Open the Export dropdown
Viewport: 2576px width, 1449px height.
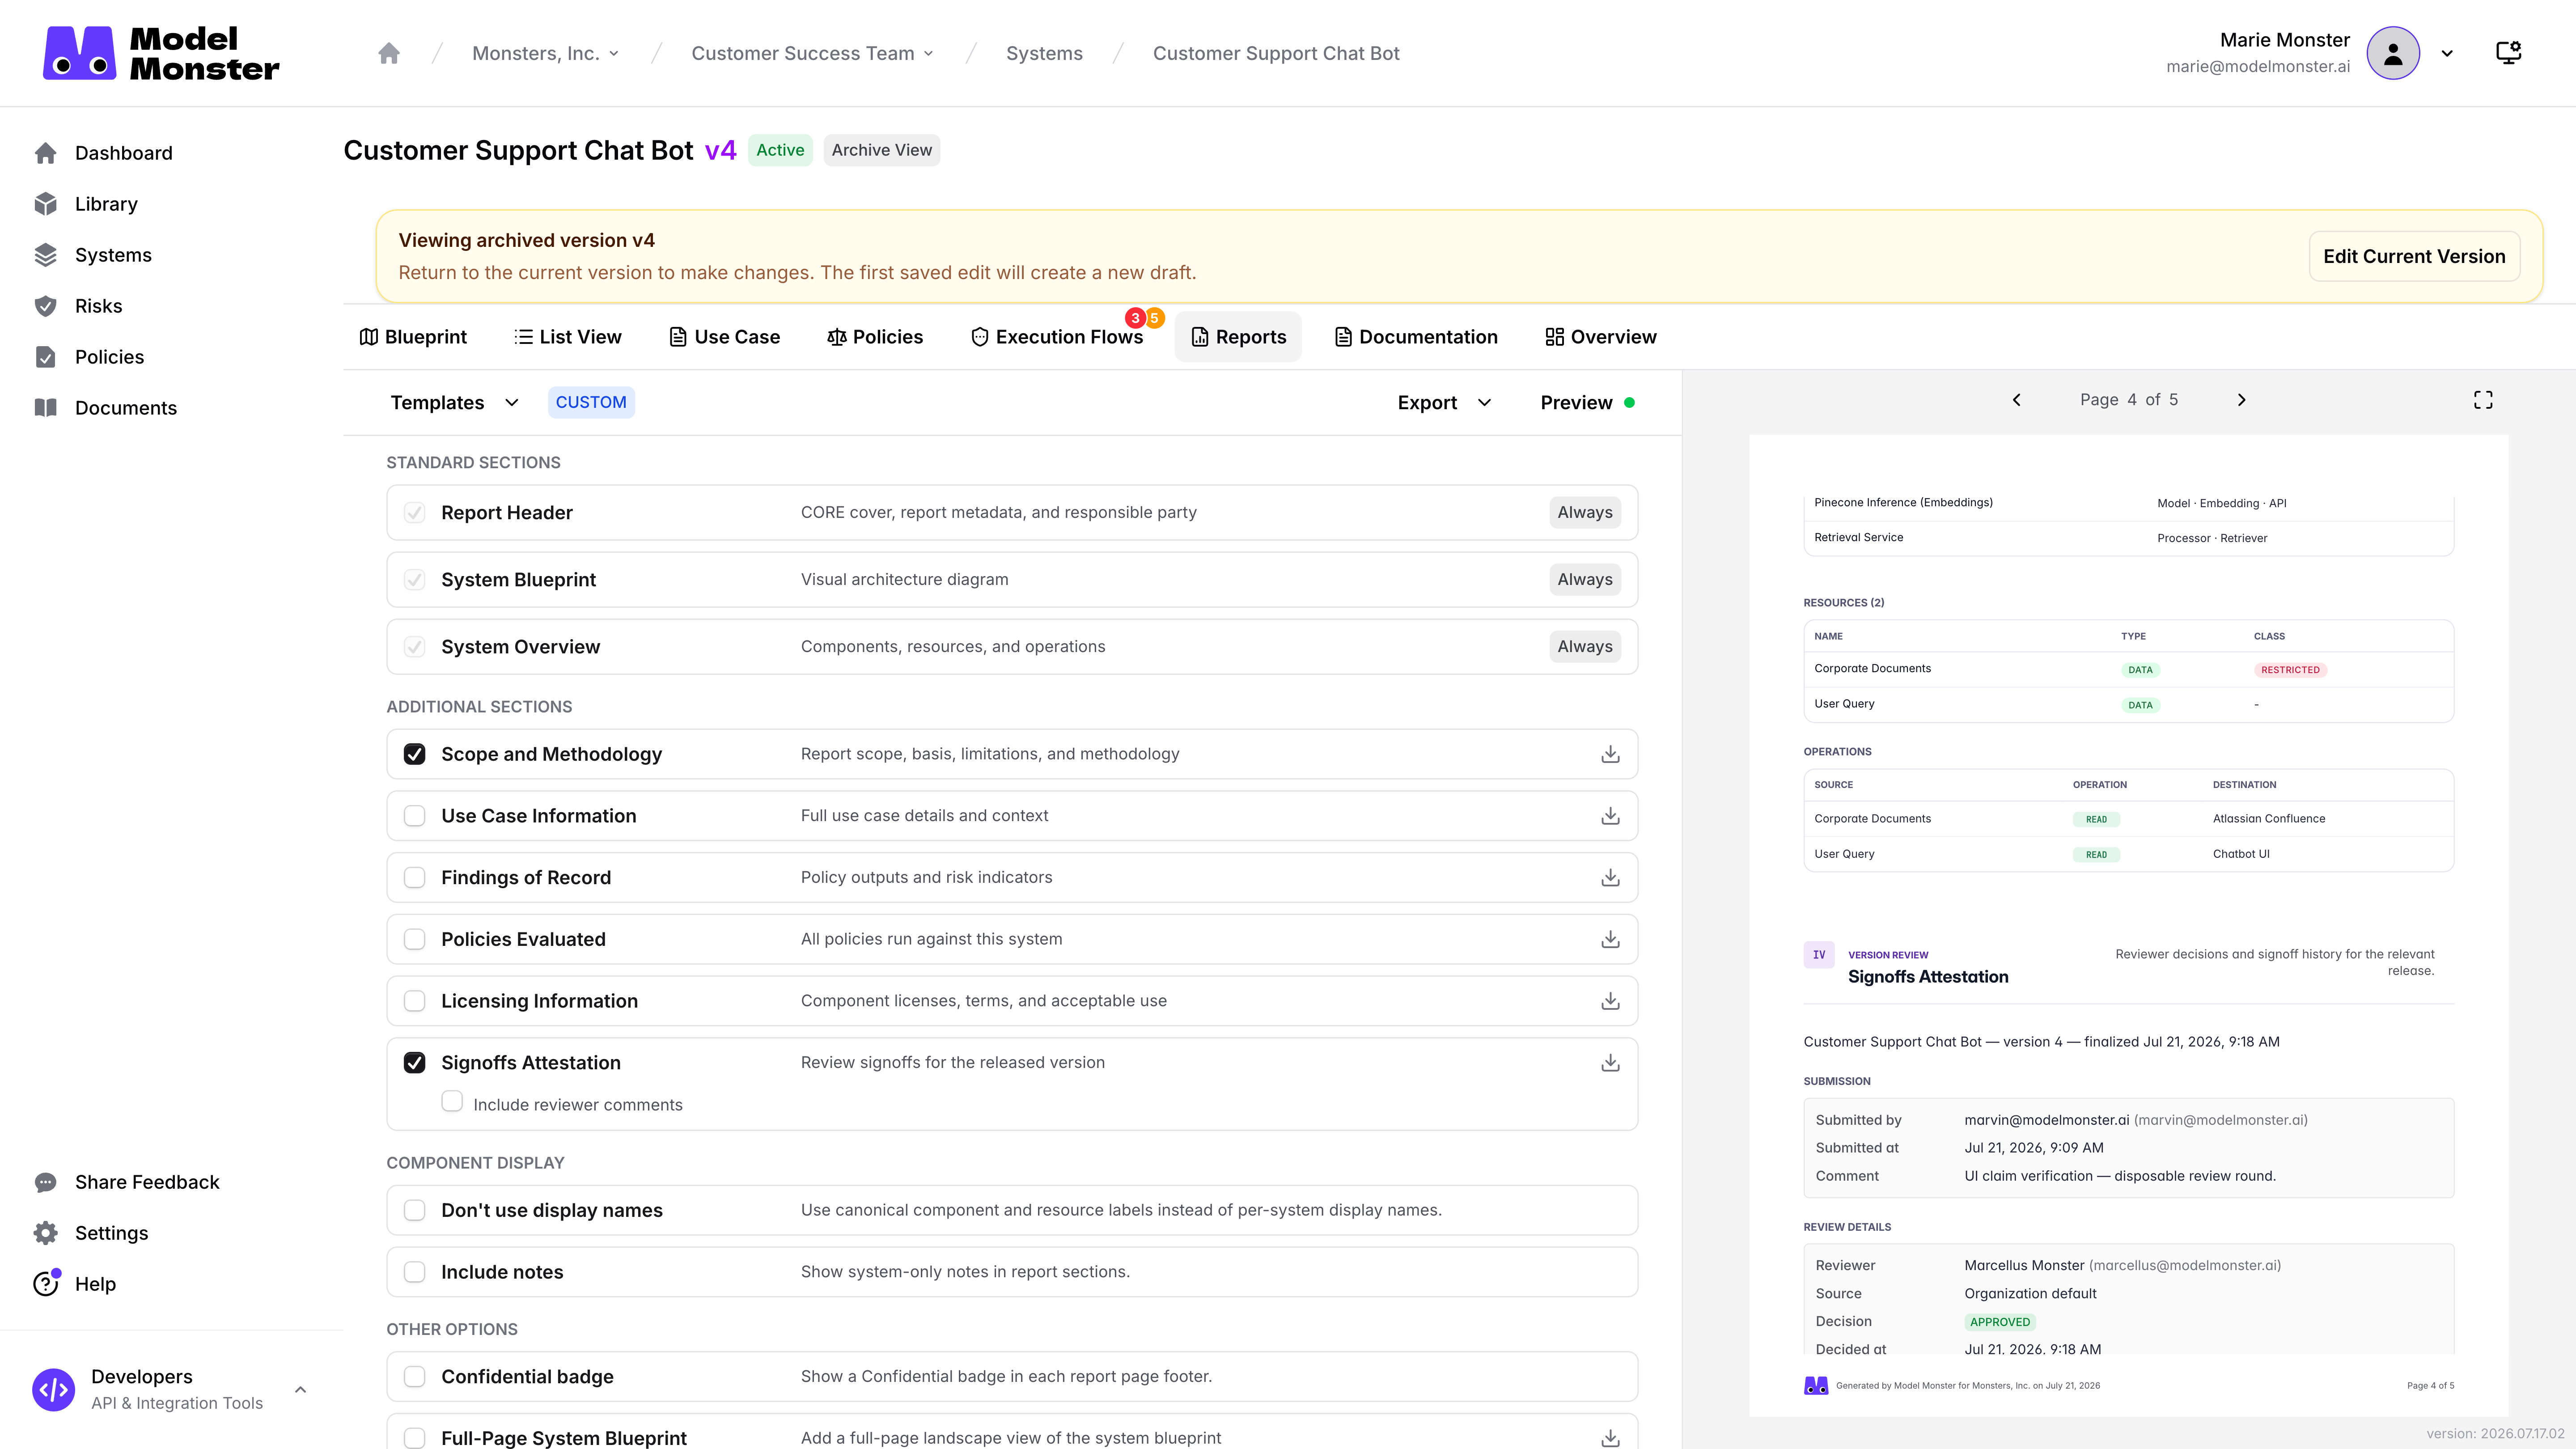click(x=1445, y=402)
